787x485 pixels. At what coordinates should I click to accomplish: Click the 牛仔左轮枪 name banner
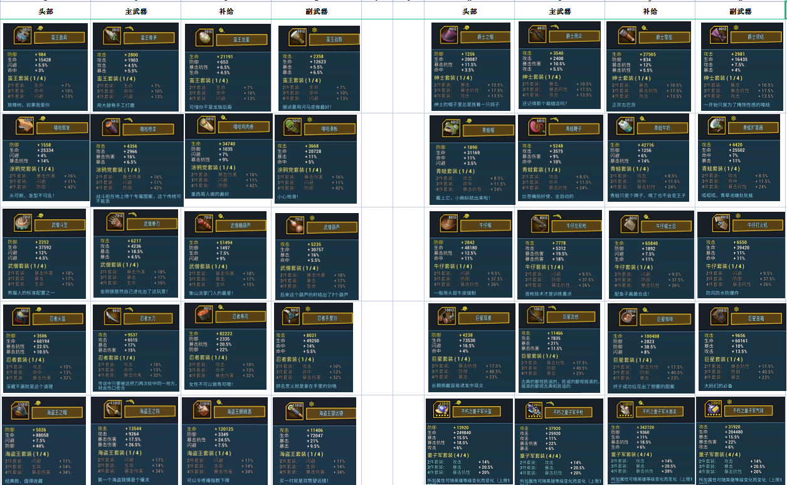[576, 226]
